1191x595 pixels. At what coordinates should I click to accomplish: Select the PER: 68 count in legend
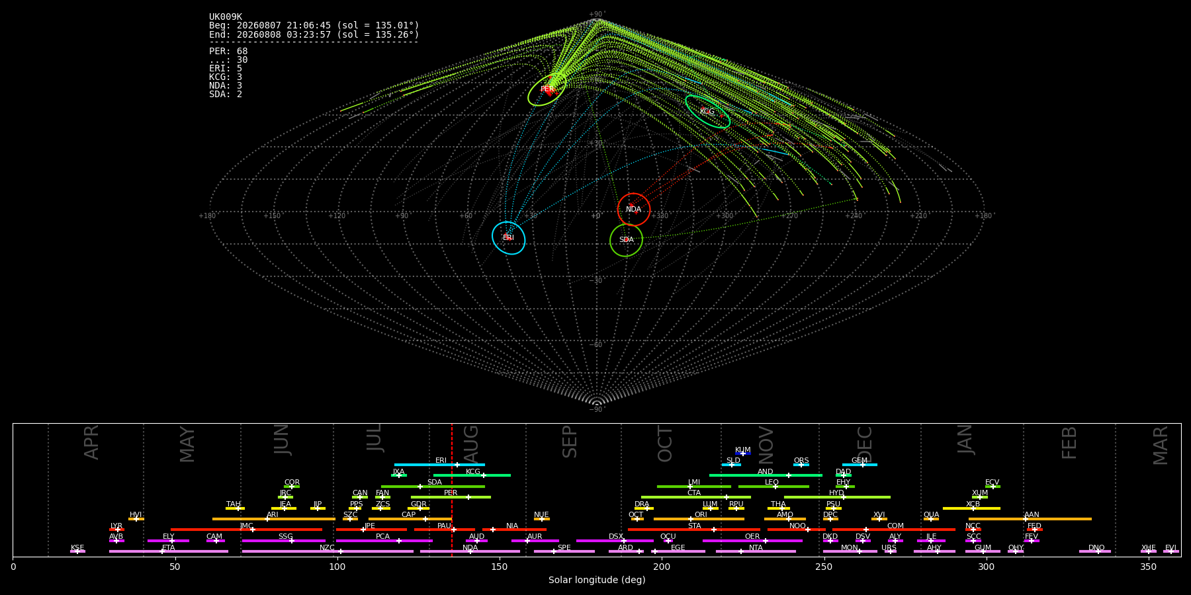click(228, 52)
